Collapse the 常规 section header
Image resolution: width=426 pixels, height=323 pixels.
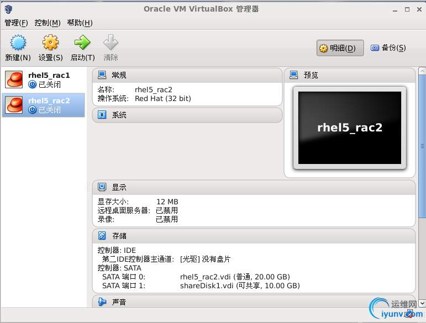[187, 75]
